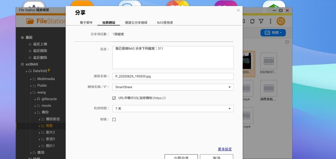336x159 pixels.
Task: Open the 最近上傳 entry
Action: tap(40, 44)
